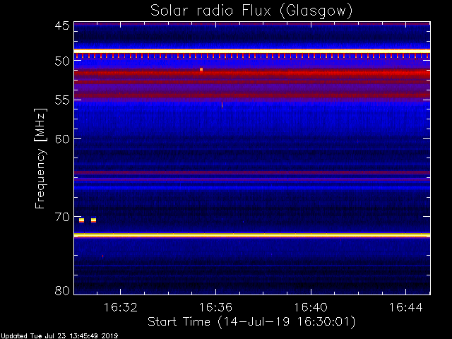Click the second yellow burst marker near 70 MHz
The height and width of the screenshot is (339, 452).
click(93, 220)
